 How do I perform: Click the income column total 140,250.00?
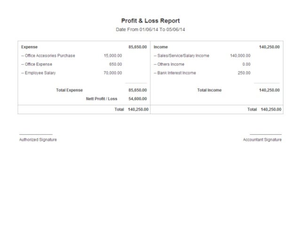click(x=271, y=109)
